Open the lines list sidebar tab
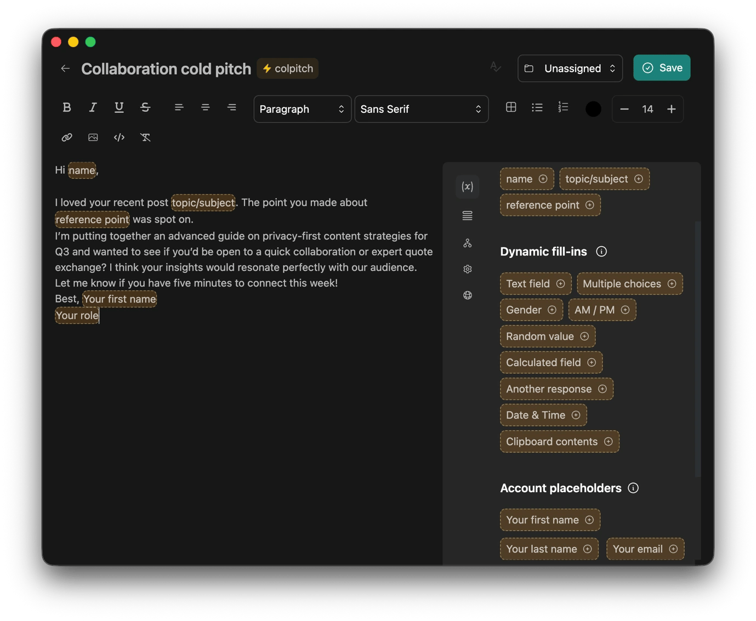This screenshot has width=756, height=621. [467, 216]
